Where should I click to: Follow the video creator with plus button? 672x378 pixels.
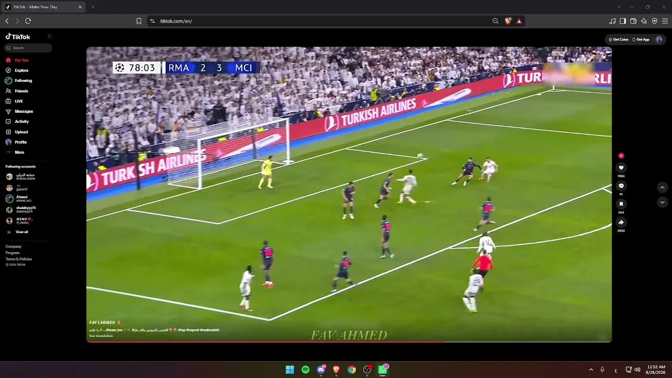tap(621, 156)
